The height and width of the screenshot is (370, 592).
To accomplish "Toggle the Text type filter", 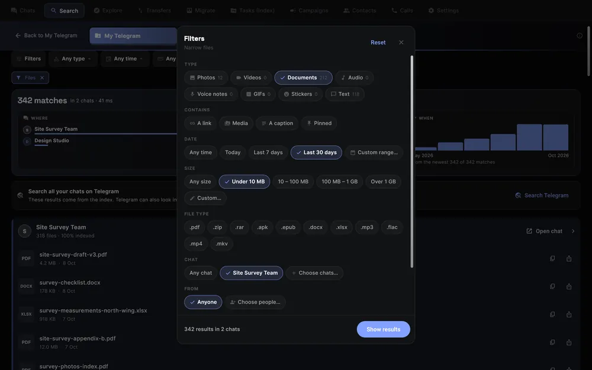I will click(x=345, y=94).
